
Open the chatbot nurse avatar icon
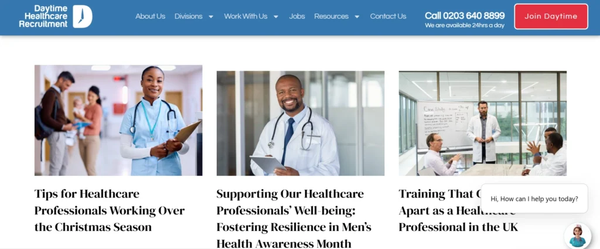[577, 236]
